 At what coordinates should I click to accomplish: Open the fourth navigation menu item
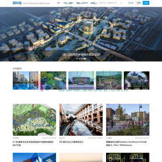94,3
